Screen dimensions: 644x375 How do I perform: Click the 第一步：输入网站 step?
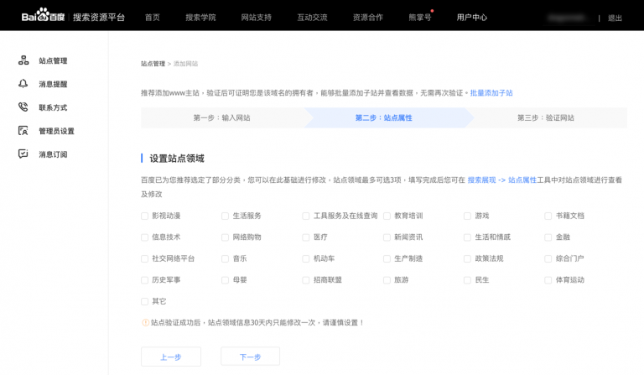coord(222,118)
